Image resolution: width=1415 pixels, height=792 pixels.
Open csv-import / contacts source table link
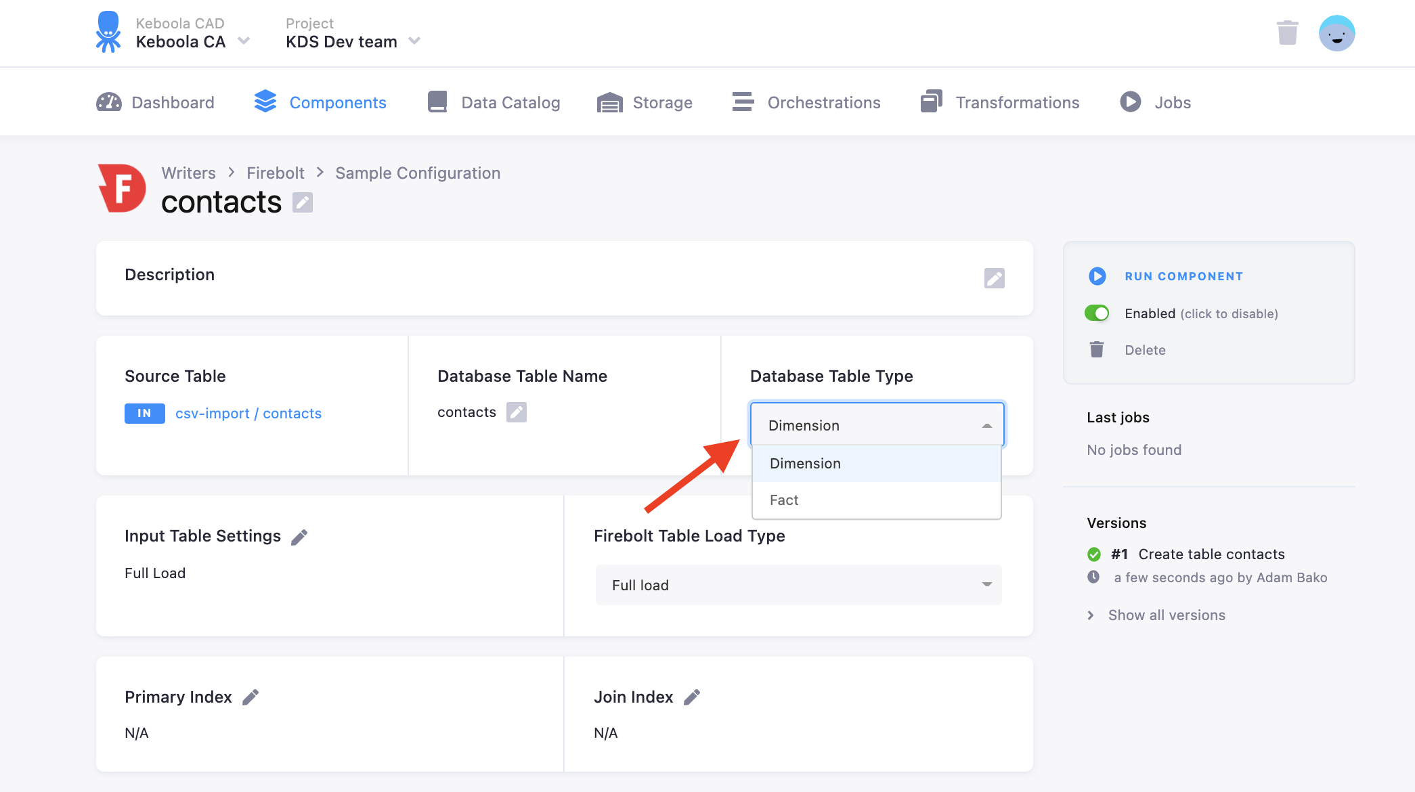(x=248, y=414)
